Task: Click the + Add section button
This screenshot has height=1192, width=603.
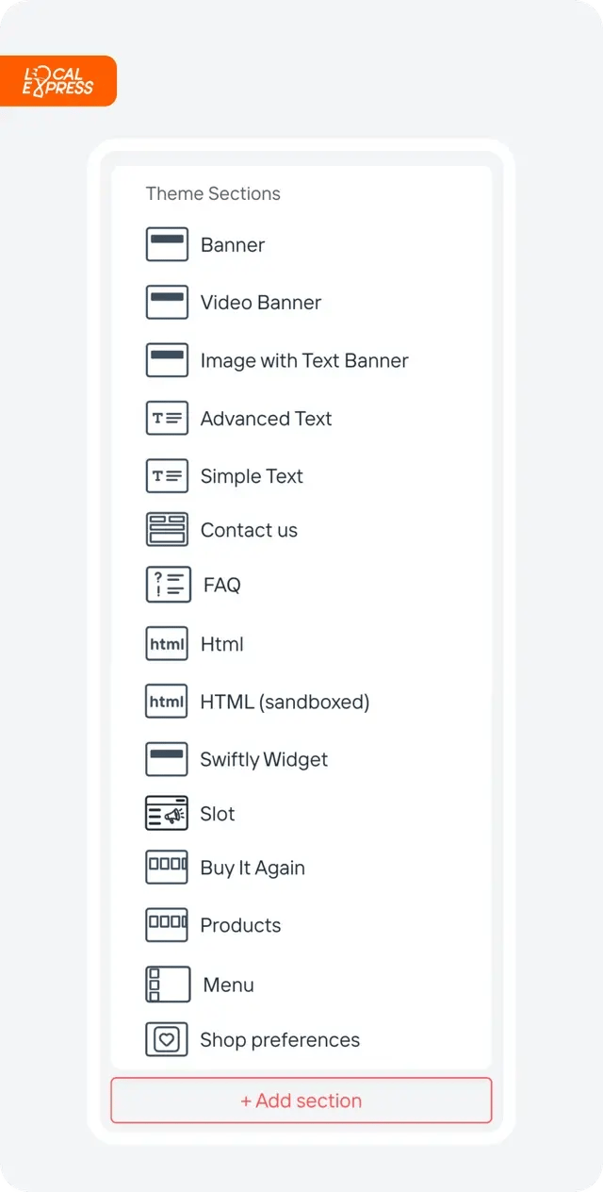Action: (301, 1101)
